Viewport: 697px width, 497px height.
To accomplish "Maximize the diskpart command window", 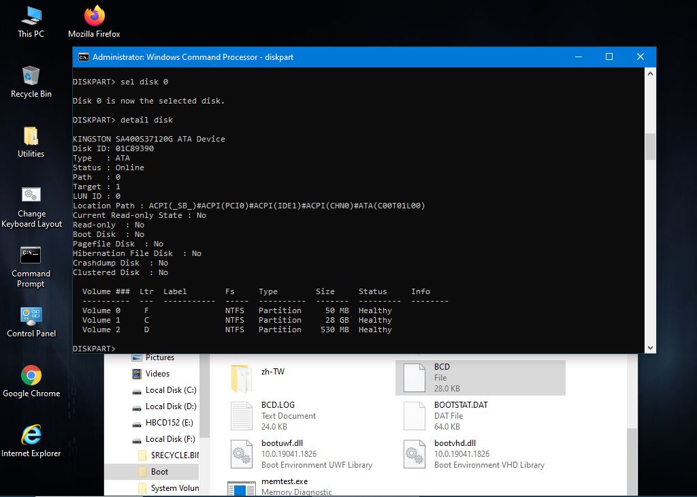I will [609, 57].
